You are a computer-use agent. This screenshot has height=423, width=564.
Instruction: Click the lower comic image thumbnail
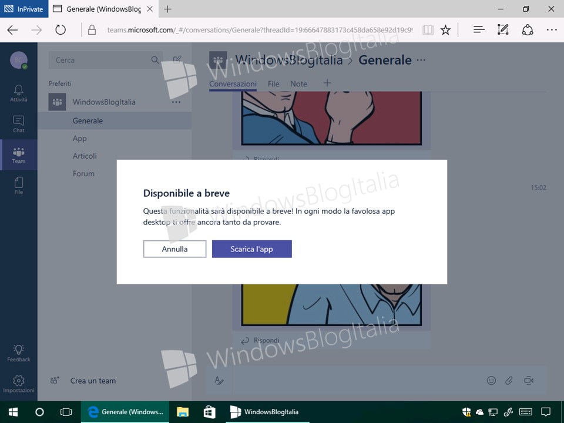(x=331, y=305)
